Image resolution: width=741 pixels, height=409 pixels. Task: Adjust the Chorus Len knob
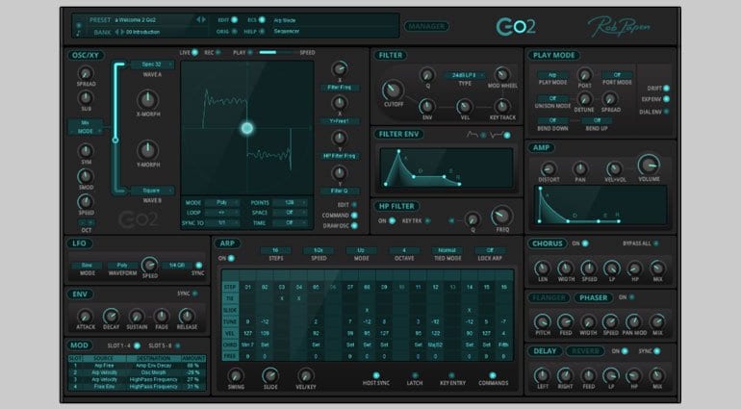click(x=542, y=268)
